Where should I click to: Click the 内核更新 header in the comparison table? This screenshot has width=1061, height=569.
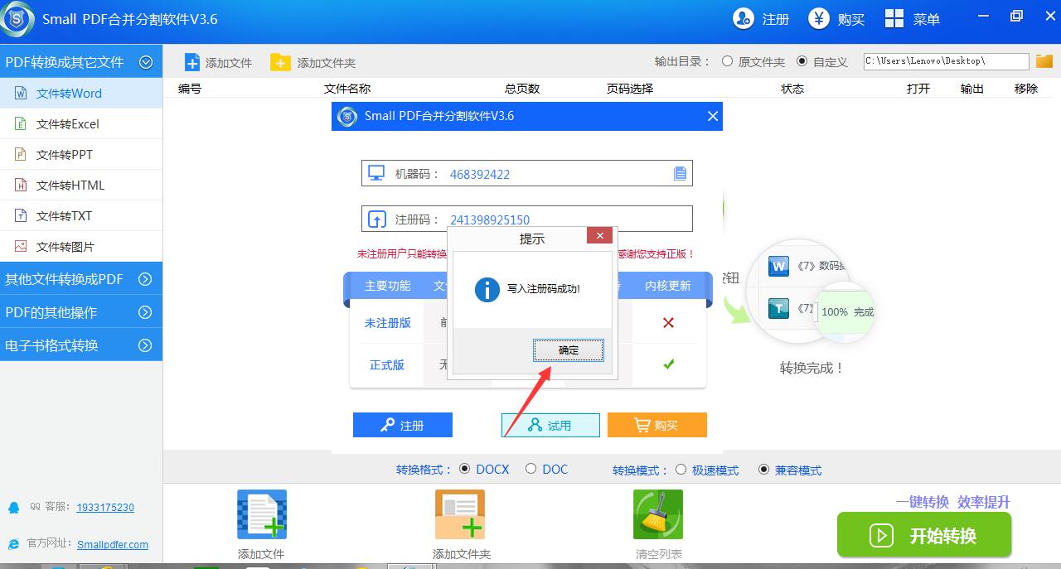point(668,286)
